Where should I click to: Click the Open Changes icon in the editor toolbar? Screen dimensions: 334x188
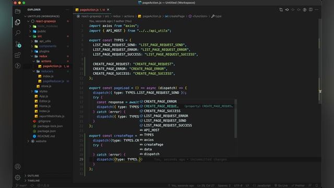(281, 9)
